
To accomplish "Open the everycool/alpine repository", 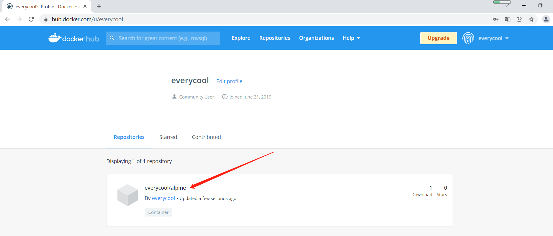I will point(165,188).
